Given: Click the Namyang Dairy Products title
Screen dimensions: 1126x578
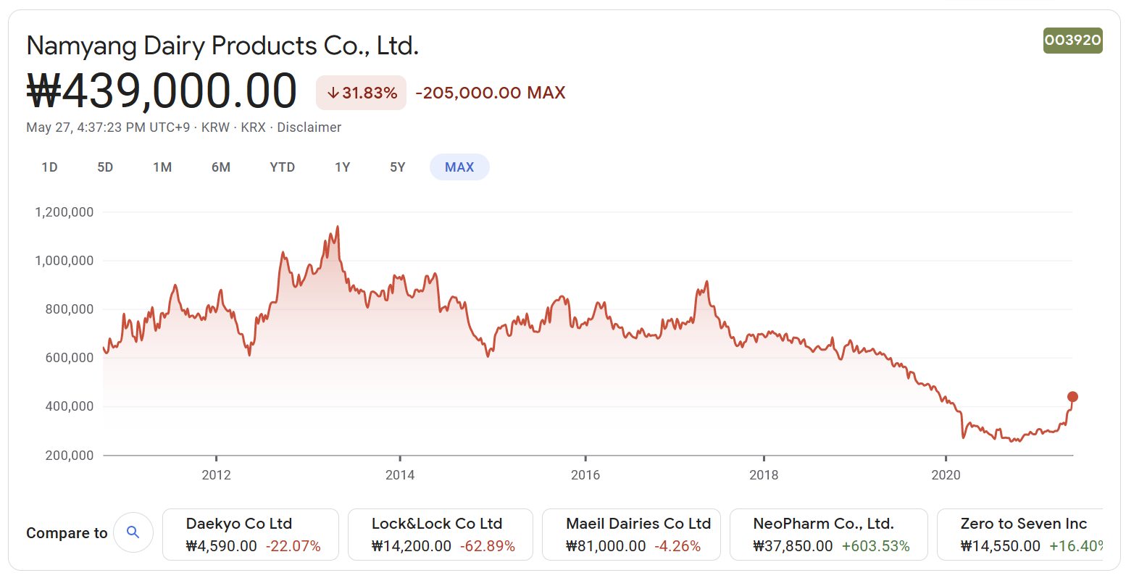Looking at the screenshot, I should pyautogui.click(x=222, y=46).
